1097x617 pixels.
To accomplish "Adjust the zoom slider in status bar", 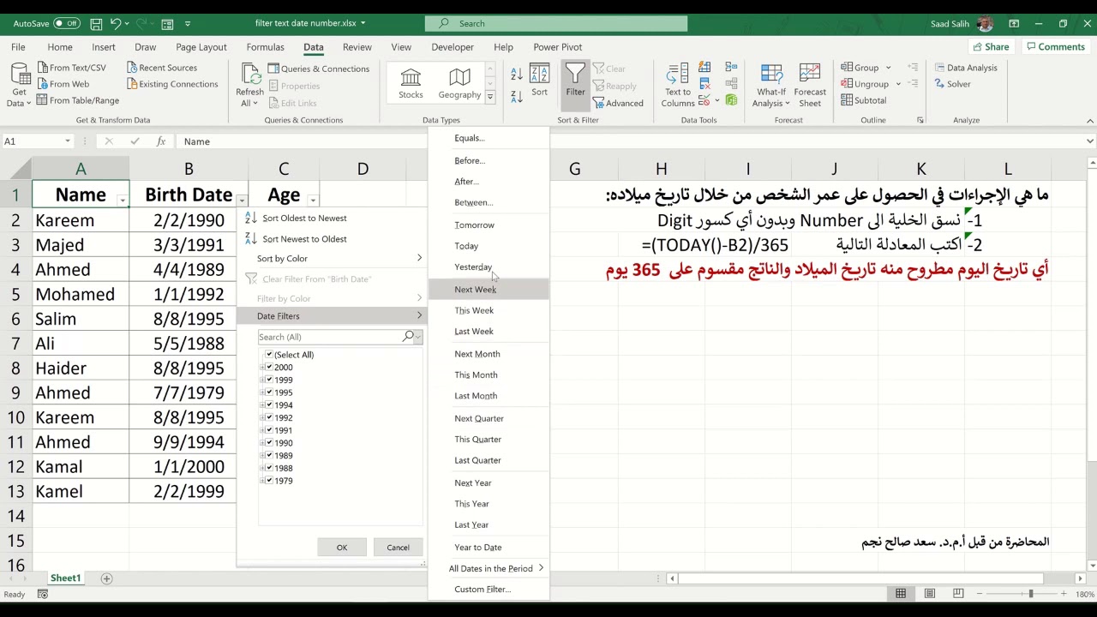I will [1031, 594].
